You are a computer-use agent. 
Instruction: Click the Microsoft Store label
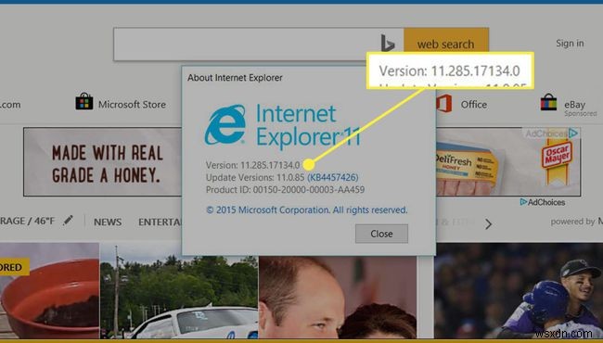[132, 104]
